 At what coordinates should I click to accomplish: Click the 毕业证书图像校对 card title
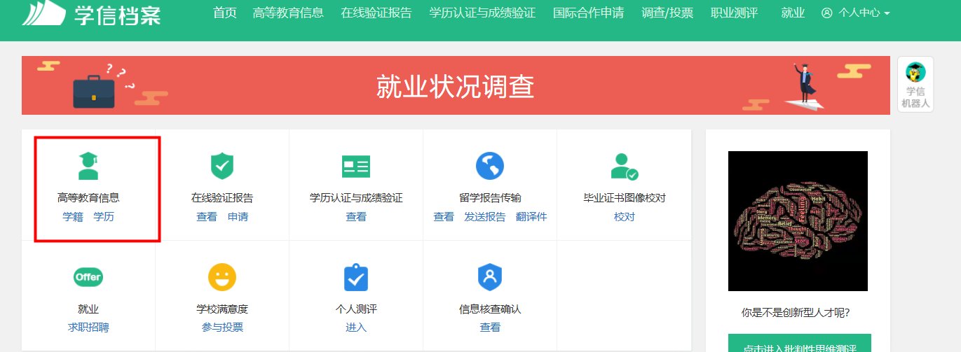pos(624,198)
